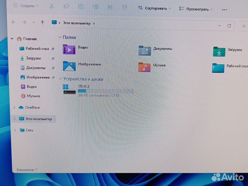Viewport: 248px width, 186px height.
Task: Click the Cut scissors icon
Action: click(51, 6)
